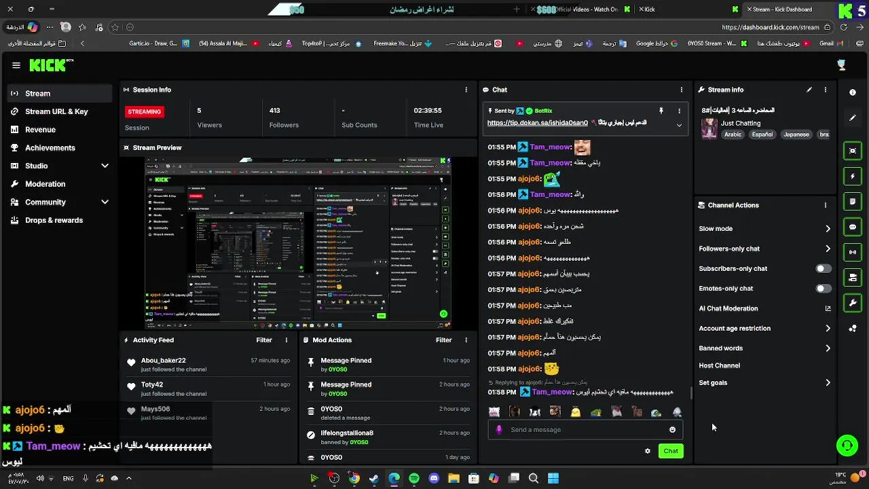Open pinned message three-dot options
Screen dimensions: 869x489
[679, 111]
